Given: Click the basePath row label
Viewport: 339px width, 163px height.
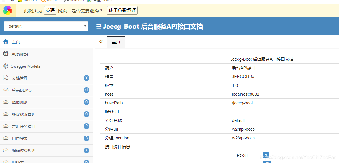Looking at the screenshot, I should click(x=114, y=103).
